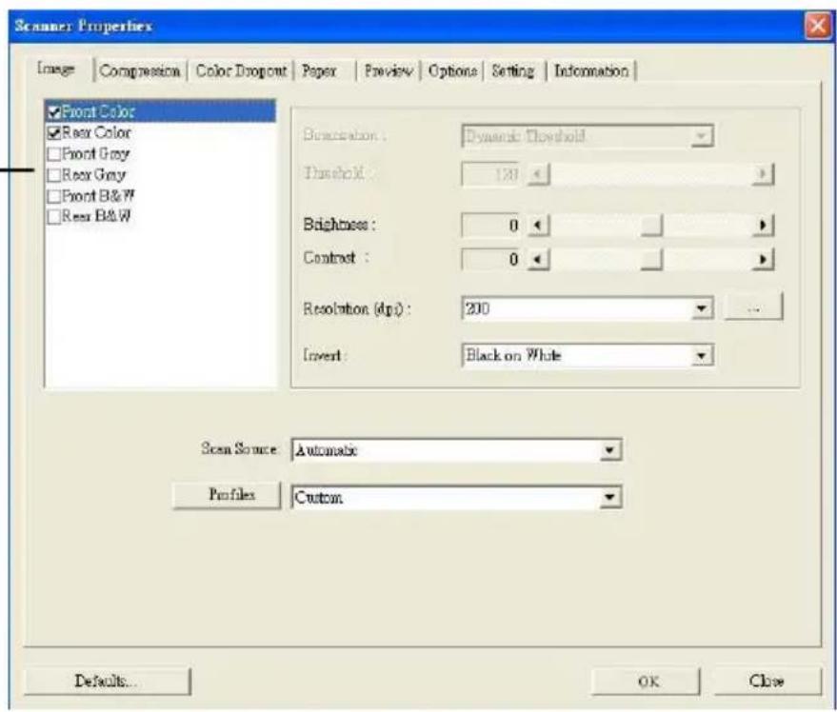Tick the Front B&W checkbox
837x712 pixels.
pos(54,196)
